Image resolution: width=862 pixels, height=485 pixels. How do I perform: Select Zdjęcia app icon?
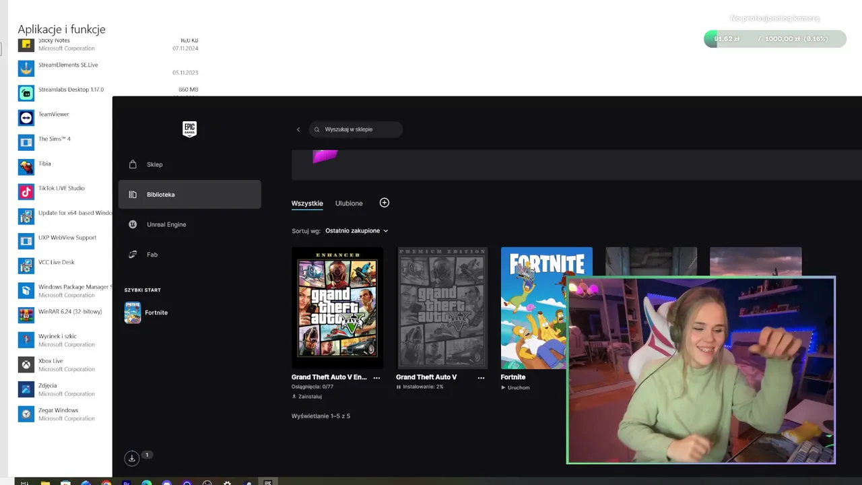26,389
